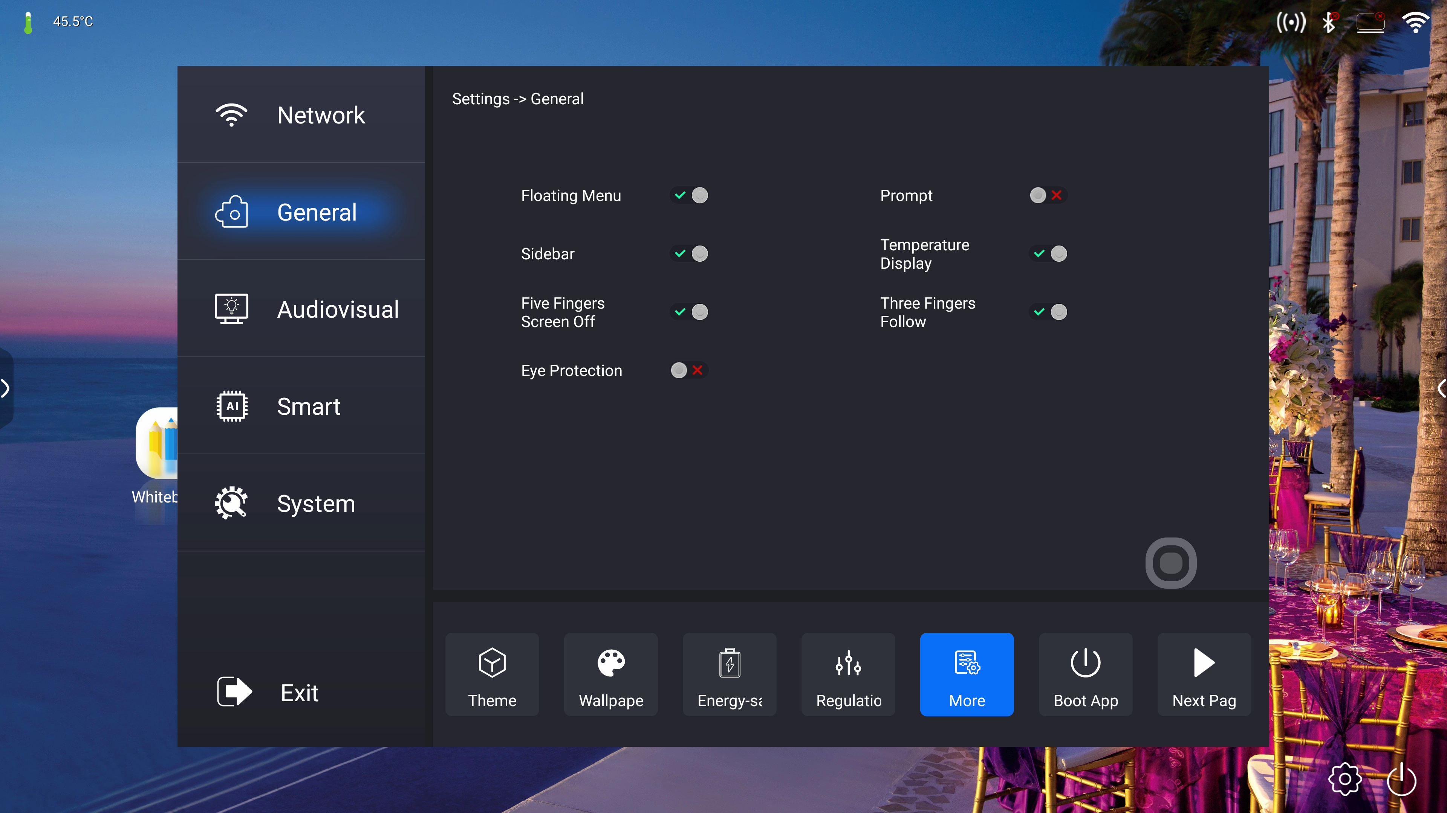Toggle Three Fingers Follow switch
1447x813 pixels.
tap(1048, 312)
